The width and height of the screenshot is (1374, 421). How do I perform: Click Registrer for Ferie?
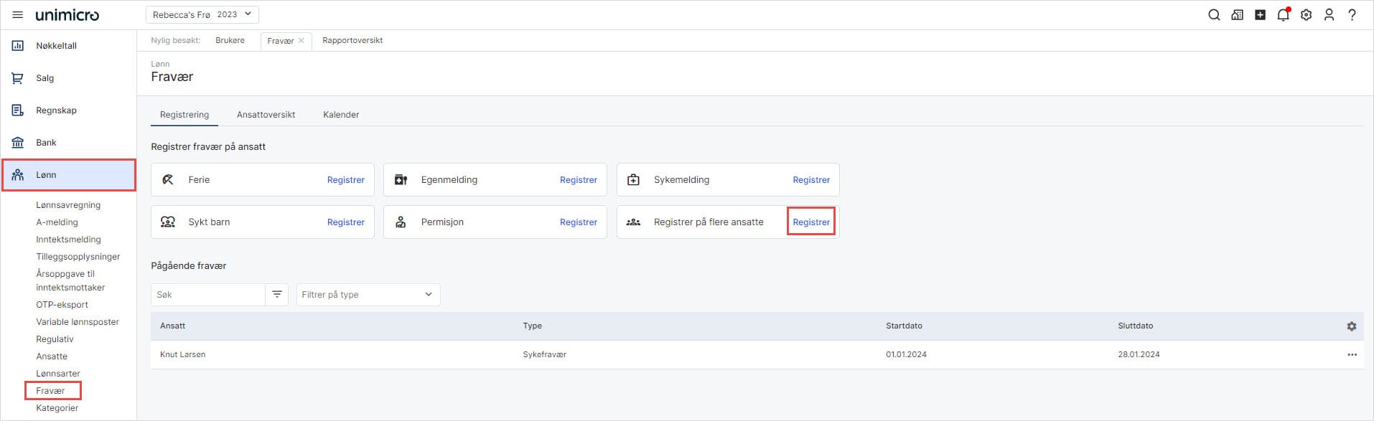click(345, 180)
